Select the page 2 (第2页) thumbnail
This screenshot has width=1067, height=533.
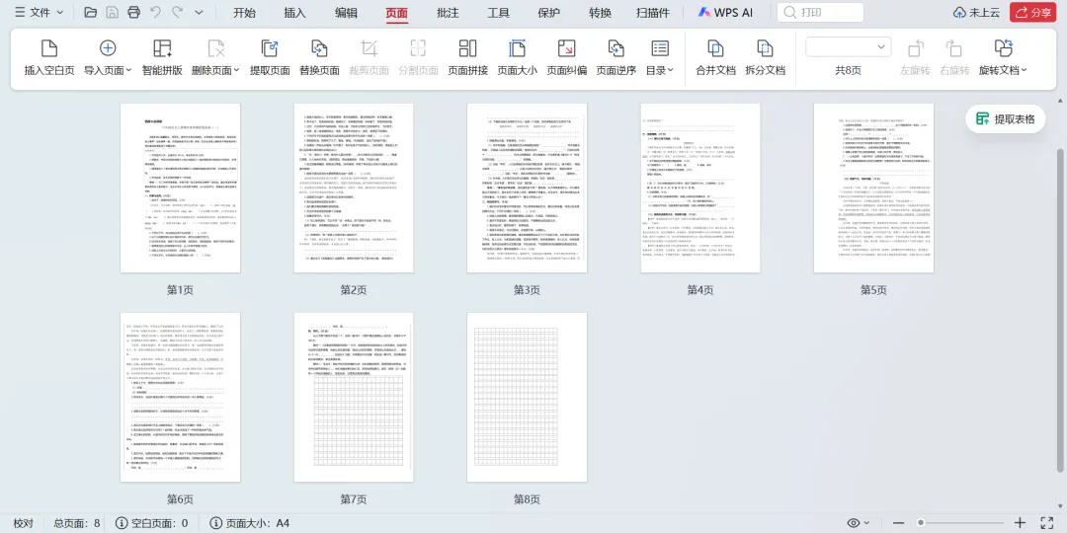(354, 189)
